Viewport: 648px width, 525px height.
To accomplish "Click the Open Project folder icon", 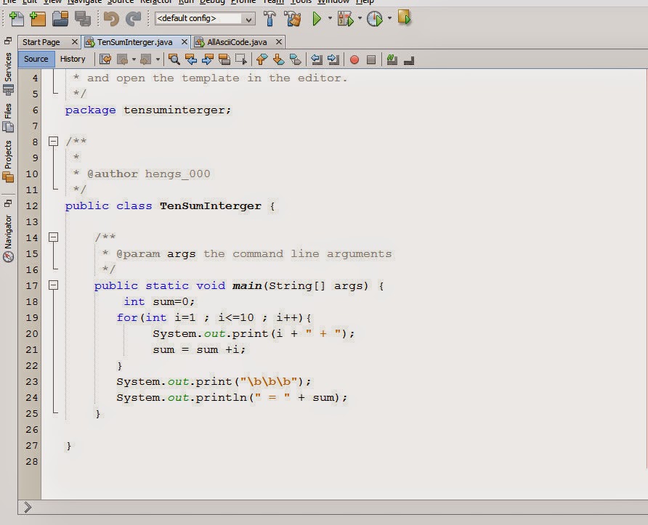I will pos(60,19).
